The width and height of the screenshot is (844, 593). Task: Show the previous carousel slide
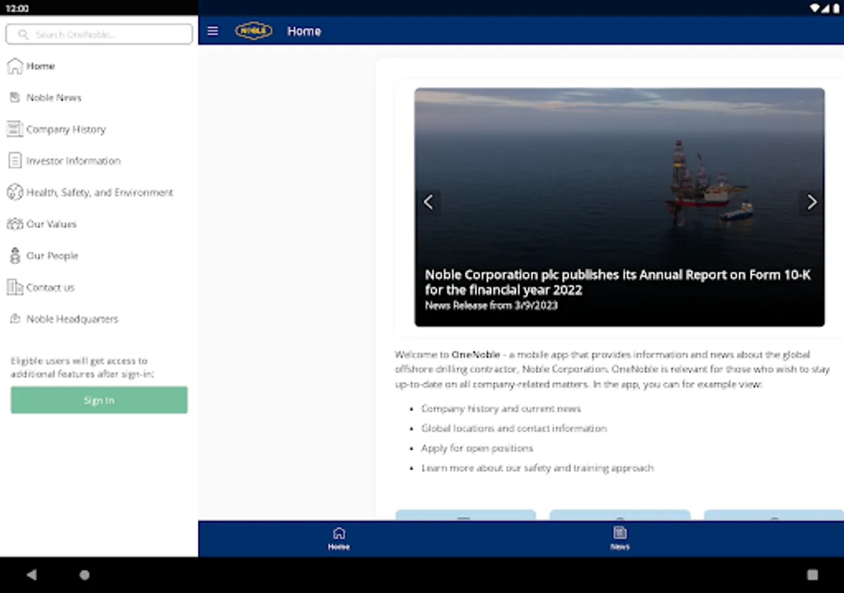[429, 202]
